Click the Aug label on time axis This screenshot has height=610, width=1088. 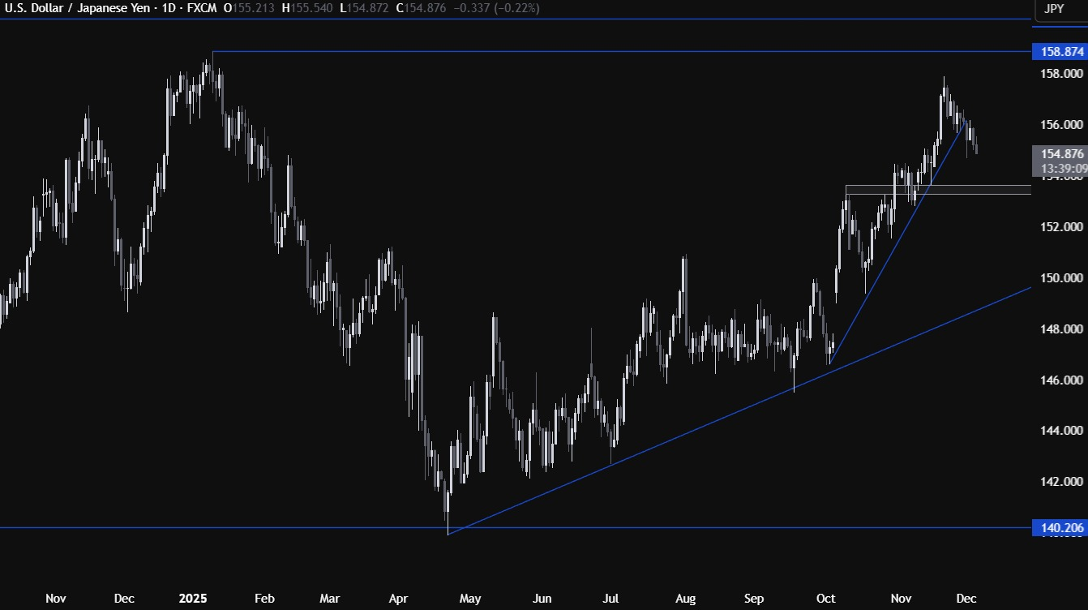(685, 599)
